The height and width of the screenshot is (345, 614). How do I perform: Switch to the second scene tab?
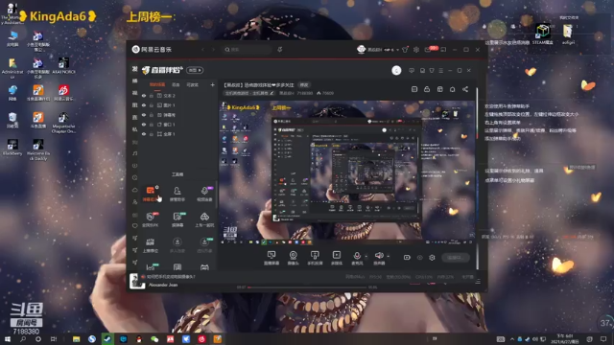(176, 85)
